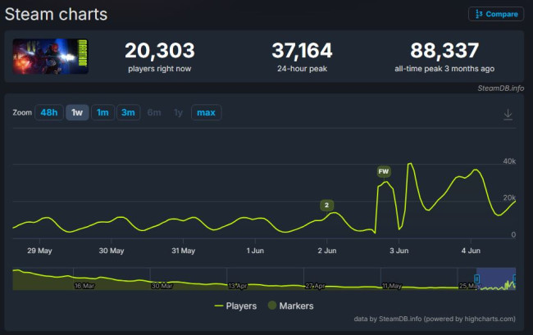Click the 1y zoom option
The image size is (533, 335).
(x=178, y=112)
